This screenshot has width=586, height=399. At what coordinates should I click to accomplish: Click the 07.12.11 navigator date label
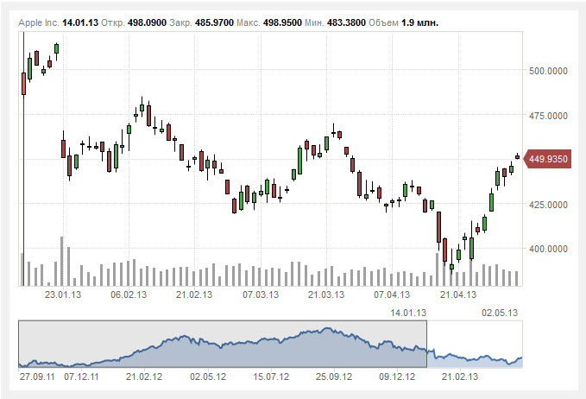coord(81,377)
